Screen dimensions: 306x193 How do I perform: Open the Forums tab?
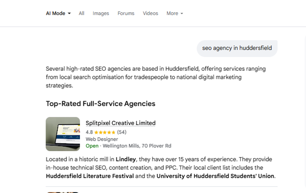click(x=126, y=13)
